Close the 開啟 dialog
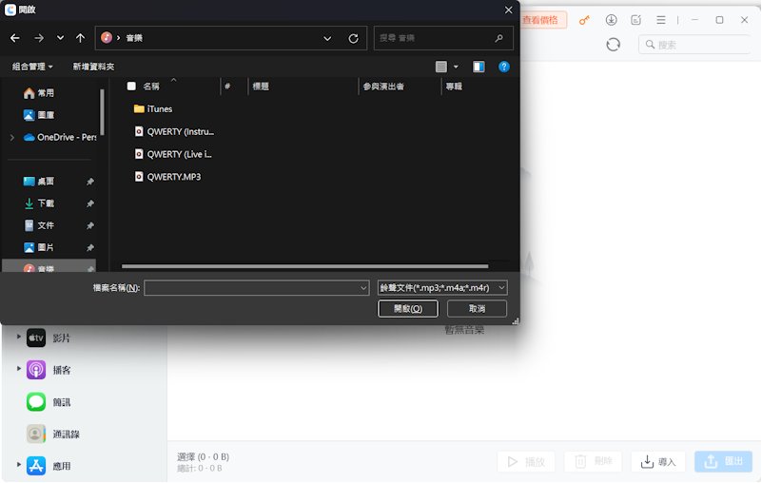The image size is (762, 483). [x=508, y=10]
